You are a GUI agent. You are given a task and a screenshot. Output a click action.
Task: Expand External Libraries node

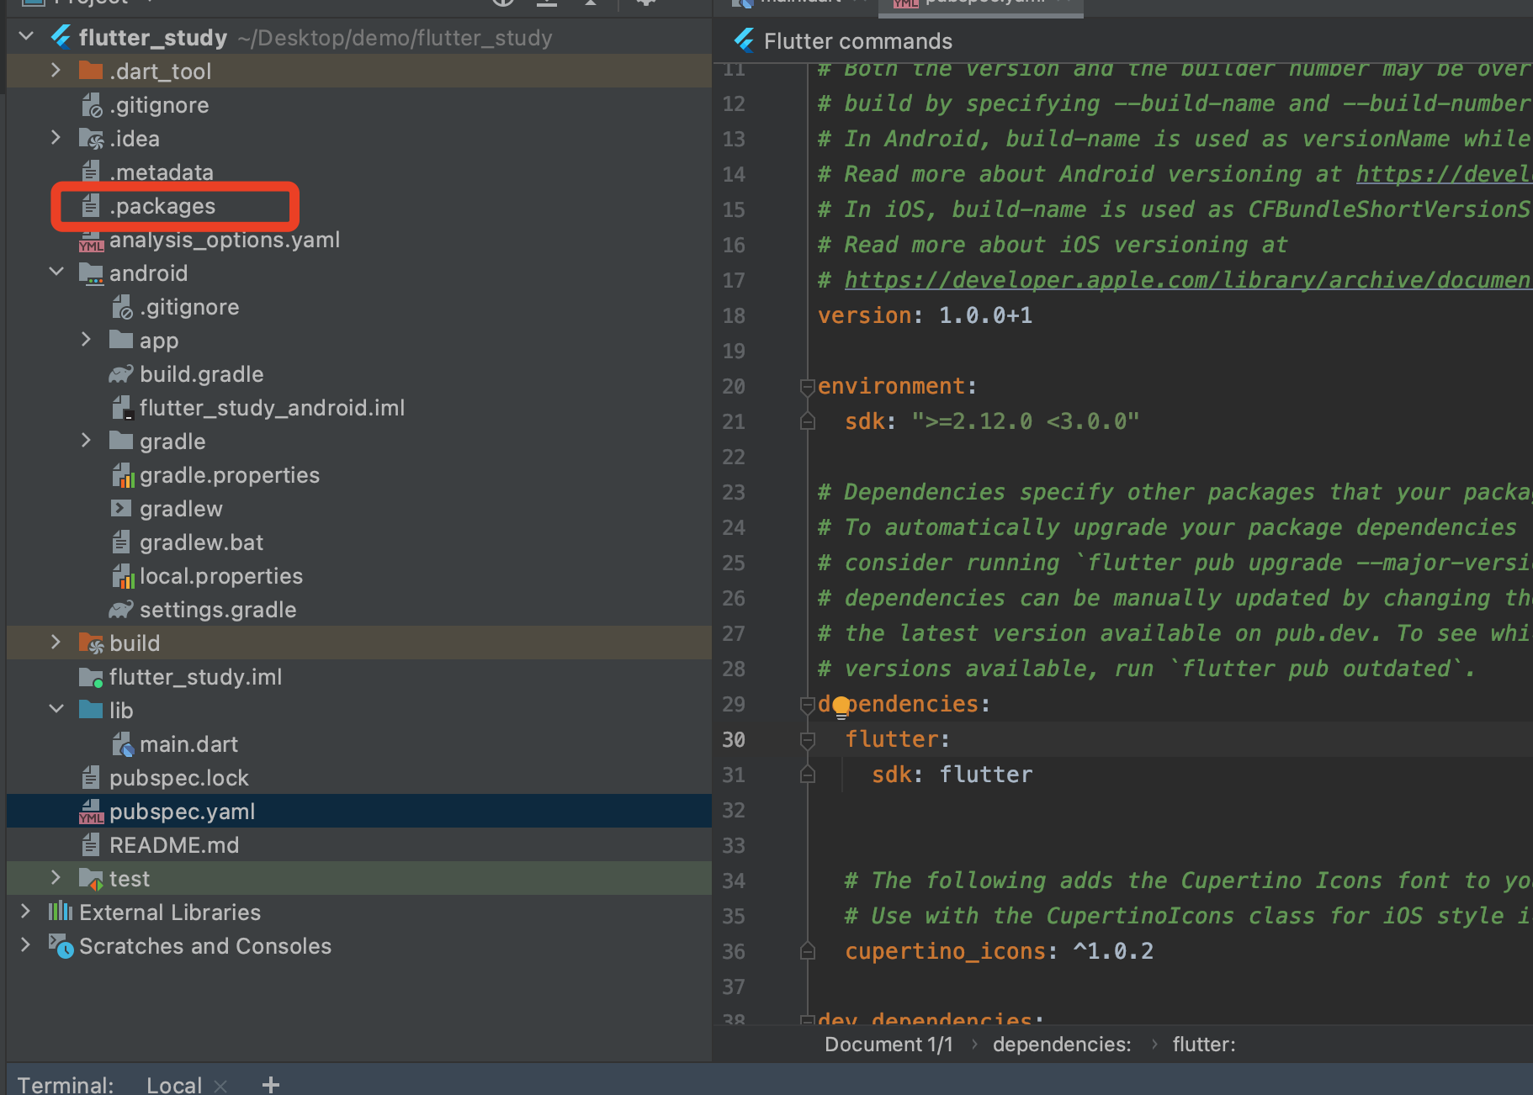pos(25,912)
